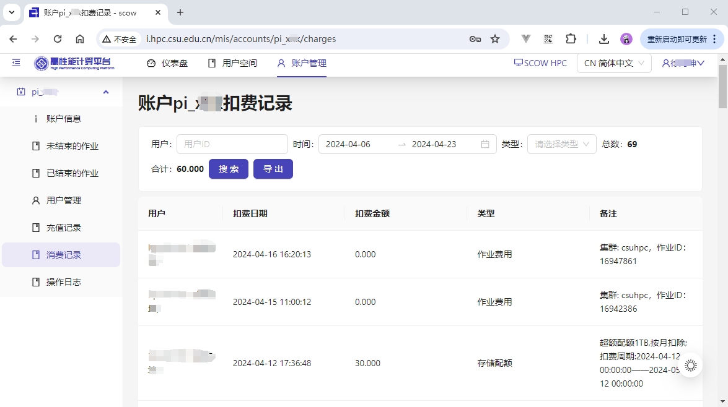Bookmark the page with the star icon

(x=495, y=39)
